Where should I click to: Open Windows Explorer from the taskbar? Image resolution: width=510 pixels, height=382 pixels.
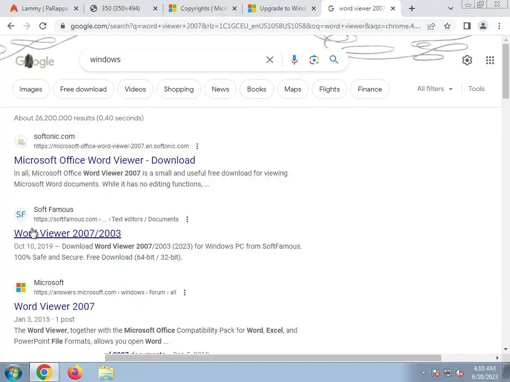[x=106, y=373]
